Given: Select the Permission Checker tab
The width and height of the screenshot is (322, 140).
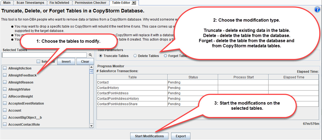Looking at the screenshot, I should [x=91, y=3].
